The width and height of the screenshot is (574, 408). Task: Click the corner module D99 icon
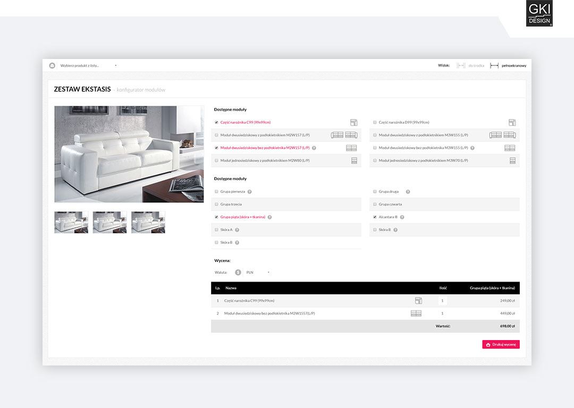(512, 122)
